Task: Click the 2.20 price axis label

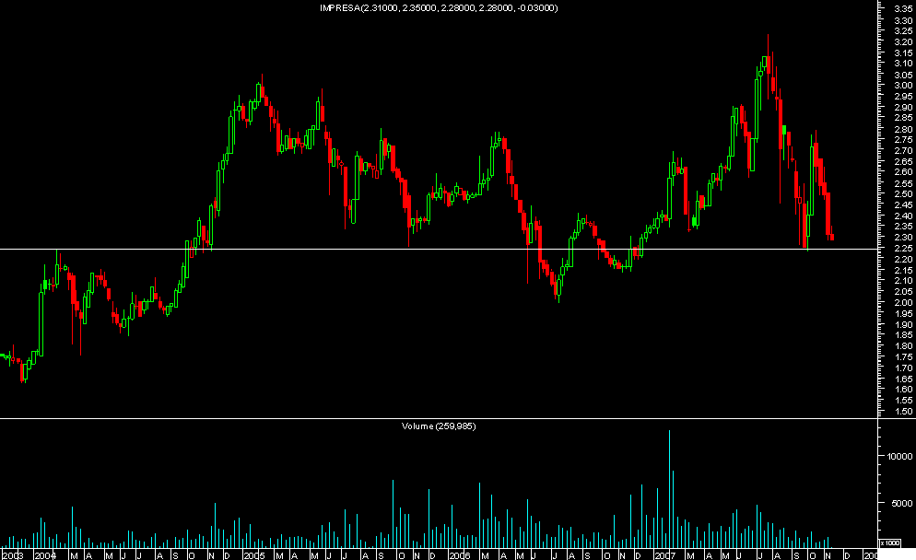Action: click(903, 259)
